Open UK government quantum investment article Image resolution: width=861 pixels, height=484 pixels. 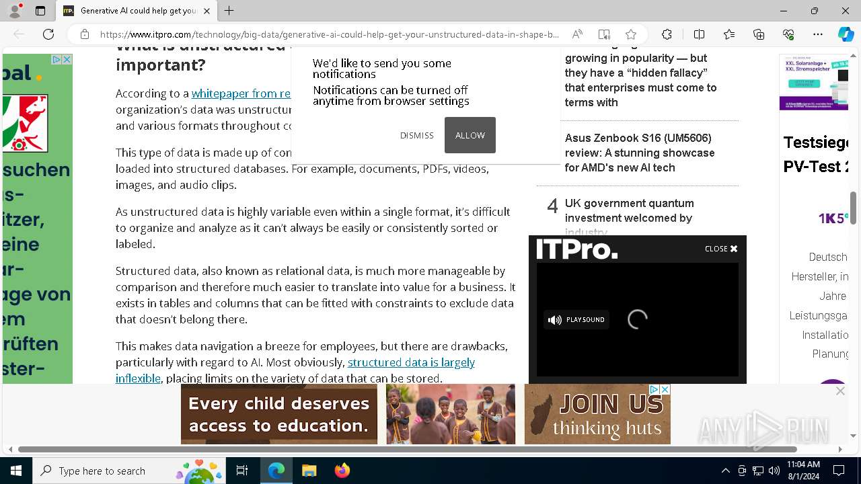click(x=629, y=216)
